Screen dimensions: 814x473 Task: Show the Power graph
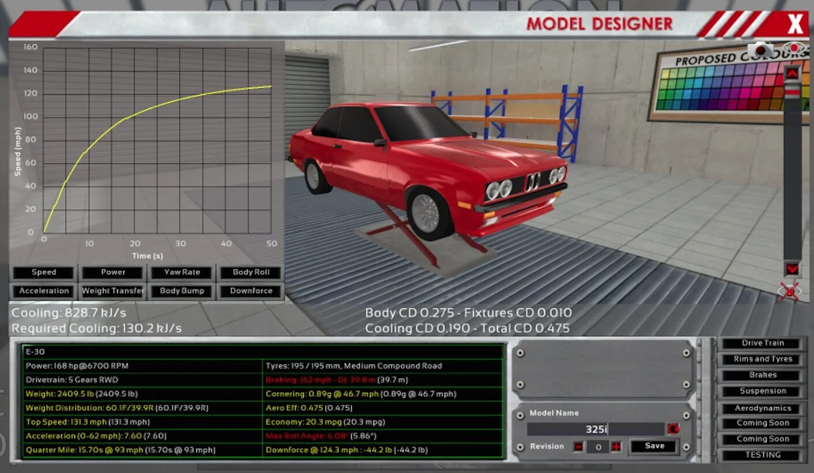pos(113,272)
